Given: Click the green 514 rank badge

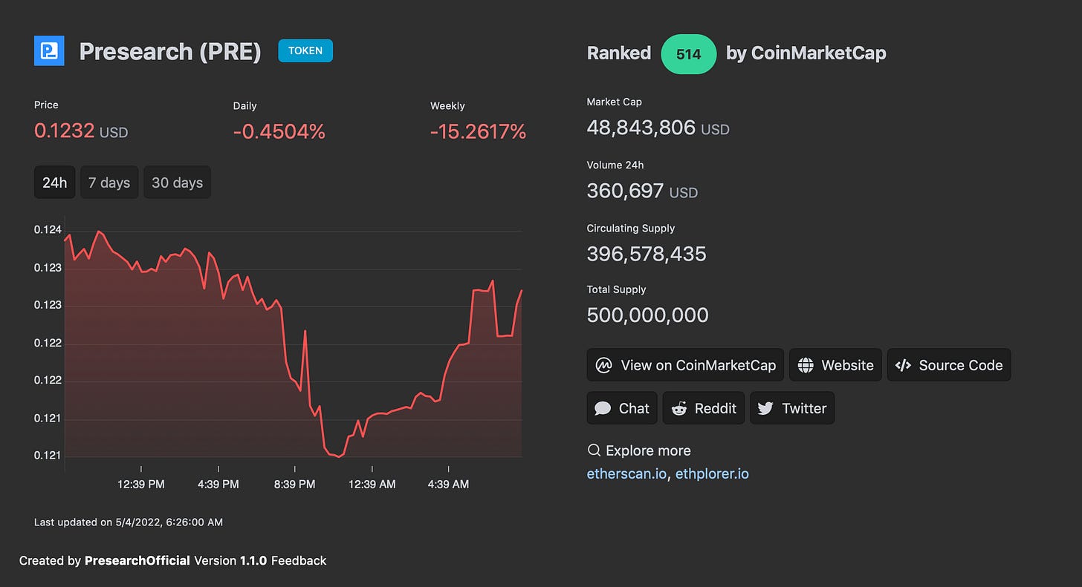Looking at the screenshot, I should pyautogui.click(x=689, y=53).
